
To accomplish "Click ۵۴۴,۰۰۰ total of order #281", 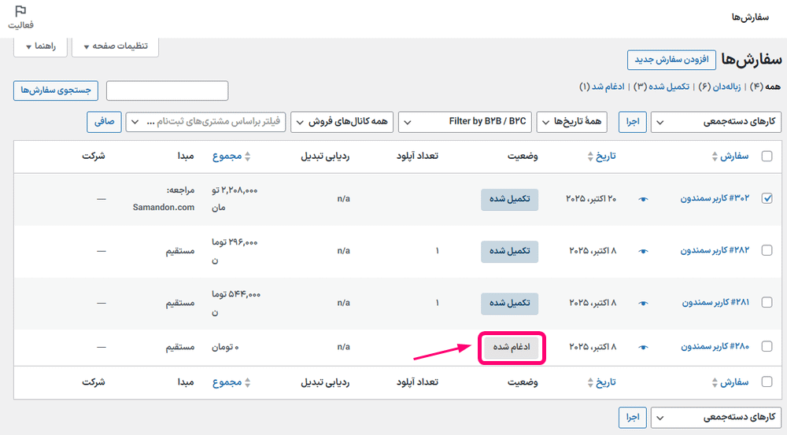I will (236, 303).
